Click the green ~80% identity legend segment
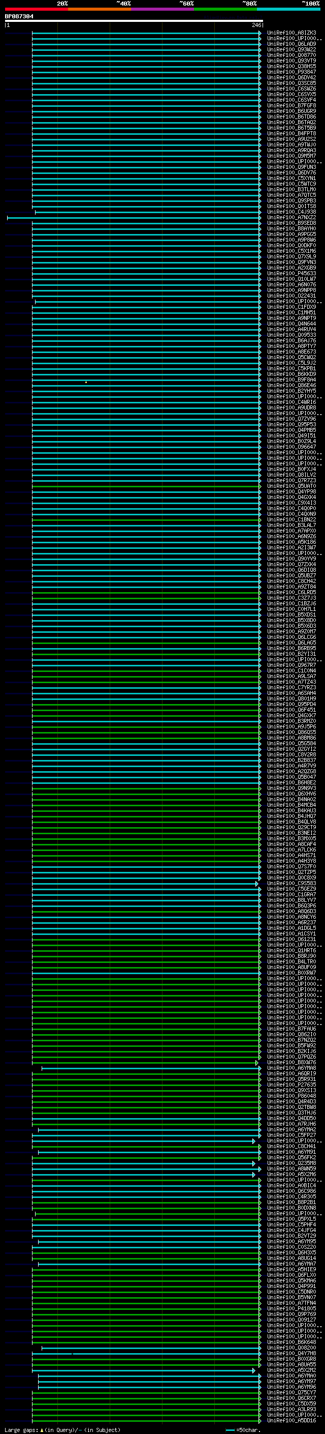Screen dimensions: 325x1434 click(x=225, y=9)
